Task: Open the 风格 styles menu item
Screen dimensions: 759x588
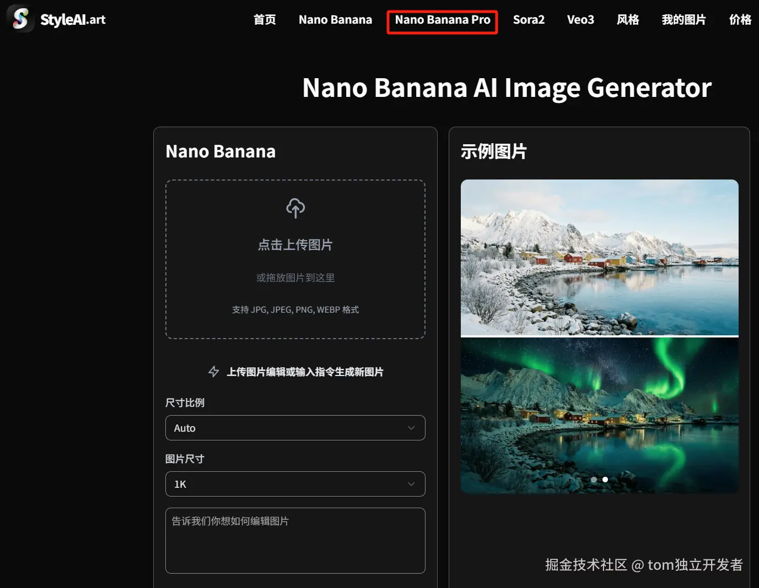Action: point(628,20)
